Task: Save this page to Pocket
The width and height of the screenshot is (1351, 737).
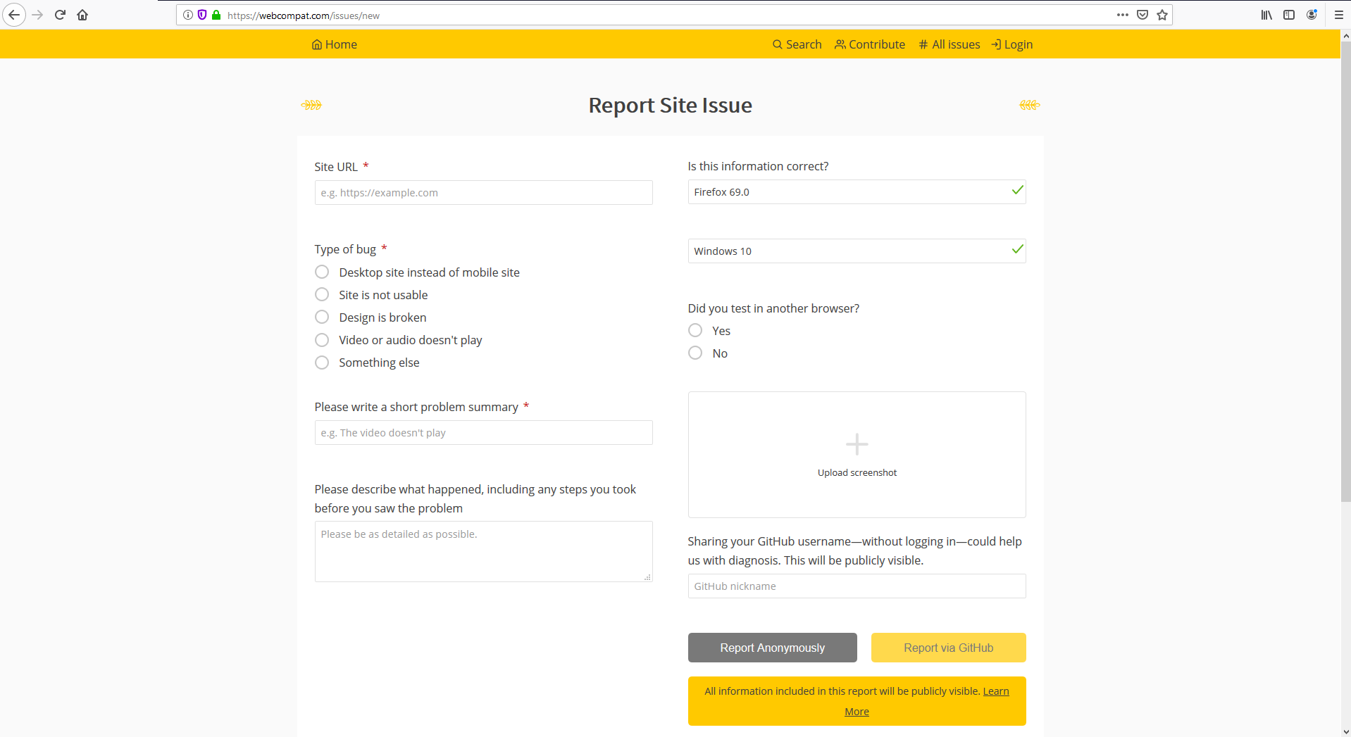Action: point(1142,15)
